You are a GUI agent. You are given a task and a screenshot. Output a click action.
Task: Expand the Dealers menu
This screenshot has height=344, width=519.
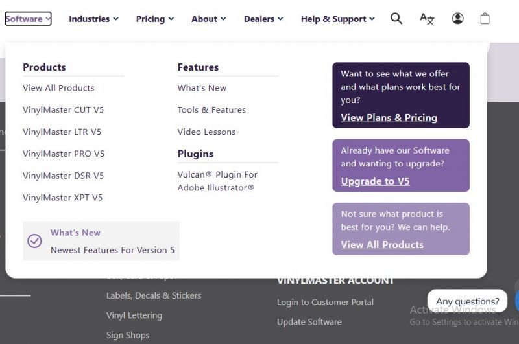pos(263,19)
